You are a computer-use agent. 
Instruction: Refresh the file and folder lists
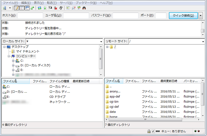(x=39, y=8)
